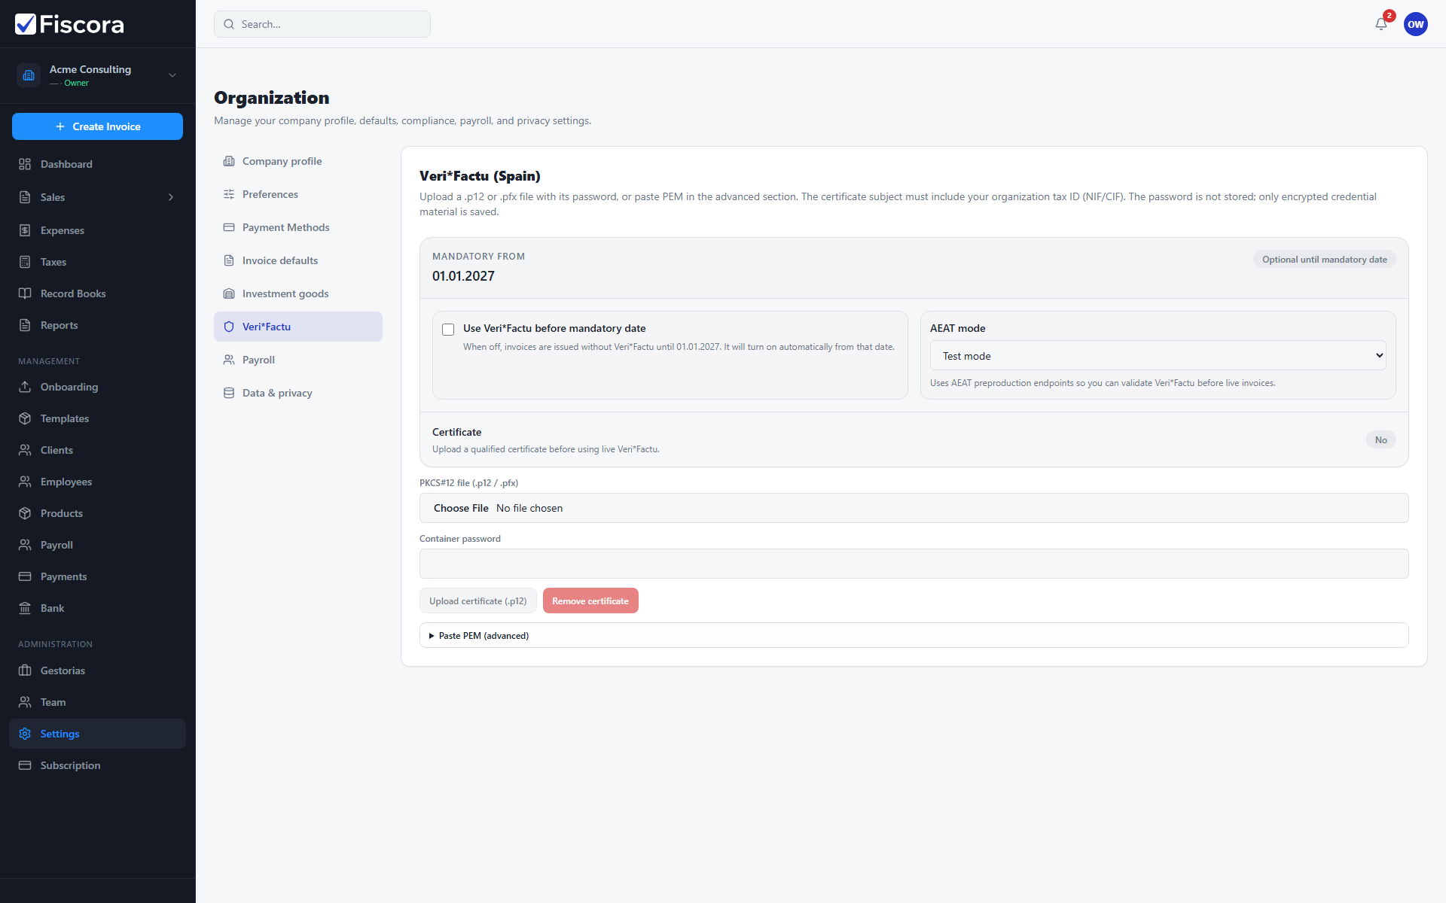Click the Settings gear icon
The image size is (1446, 903).
pos(25,734)
